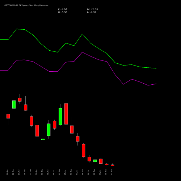Click the 08 Jan date label

[83, 172]
